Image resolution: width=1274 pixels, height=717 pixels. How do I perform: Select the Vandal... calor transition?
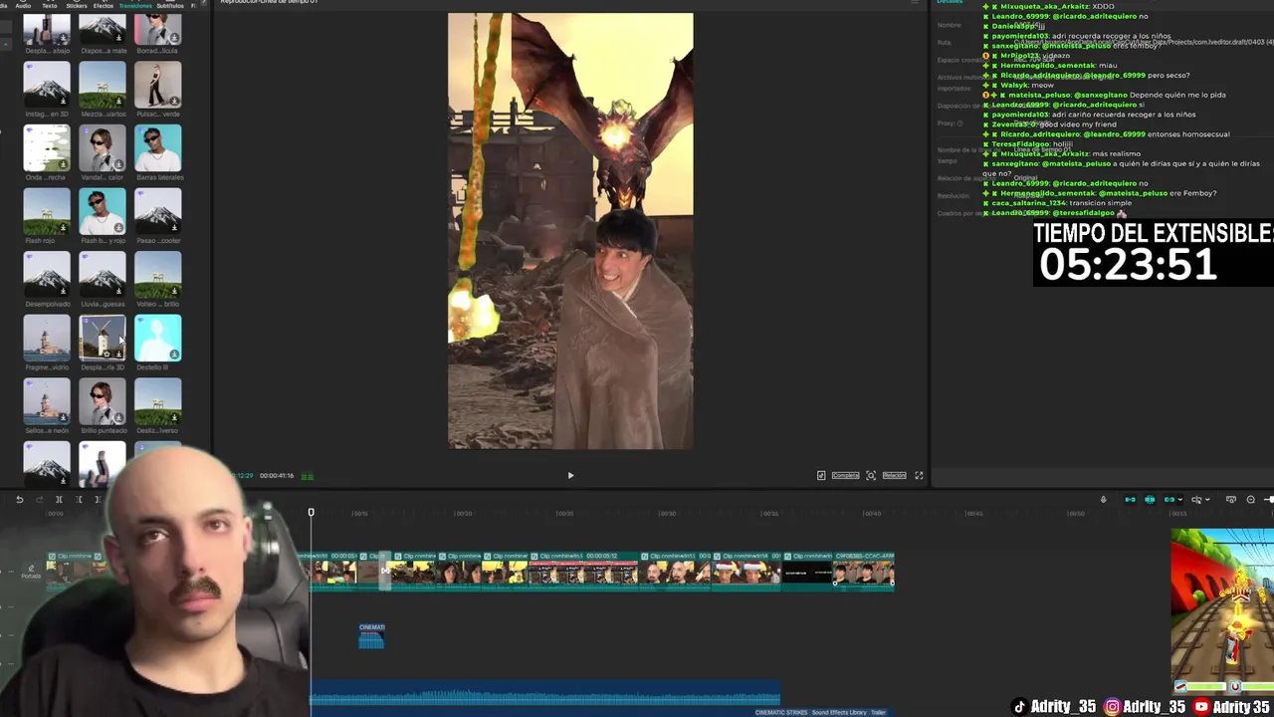pyautogui.click(x=103, y=147)
